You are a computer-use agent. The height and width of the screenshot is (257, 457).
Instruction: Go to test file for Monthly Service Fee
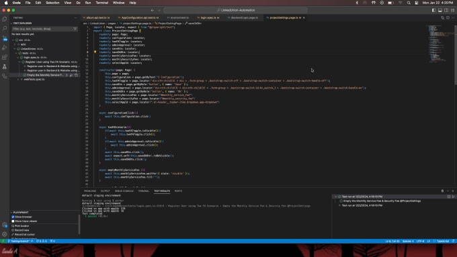(x=76, y=75)
